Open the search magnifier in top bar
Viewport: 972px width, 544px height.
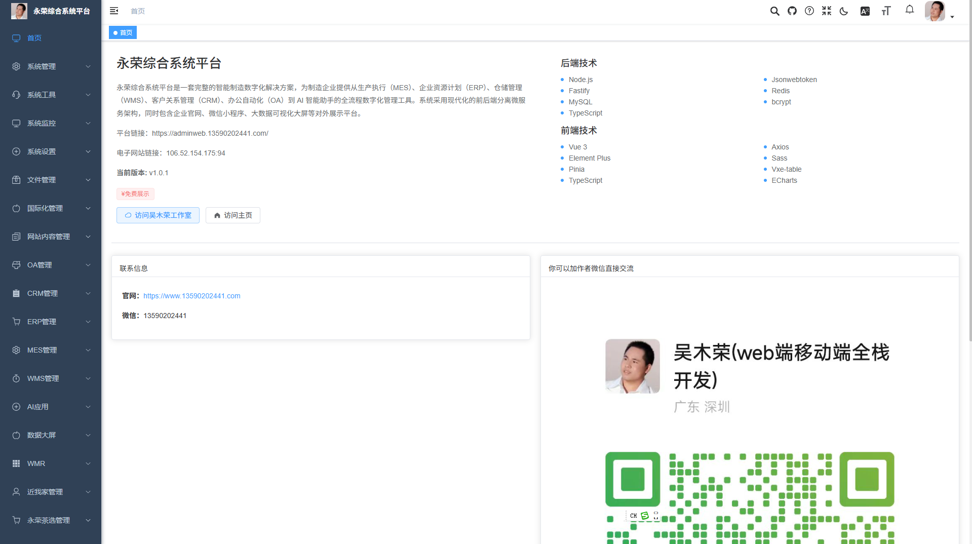[774, 11]
